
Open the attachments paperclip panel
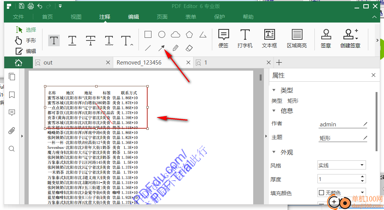click(12, 131)
